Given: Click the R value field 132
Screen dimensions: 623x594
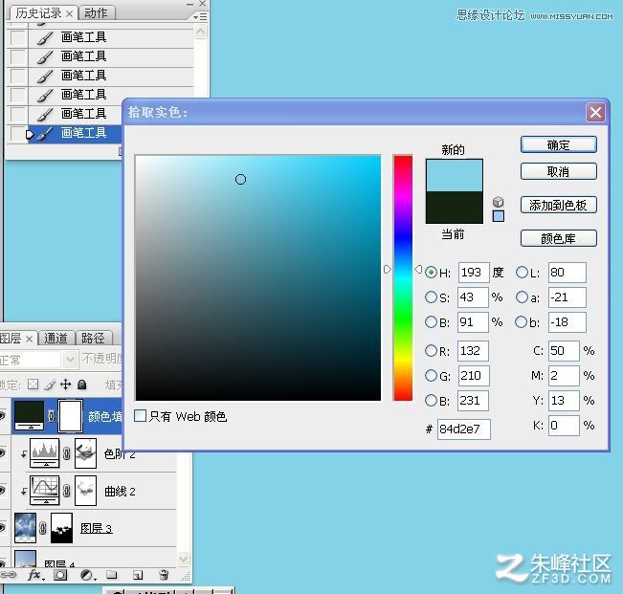Looking at the screenshot, I should 473,351.
